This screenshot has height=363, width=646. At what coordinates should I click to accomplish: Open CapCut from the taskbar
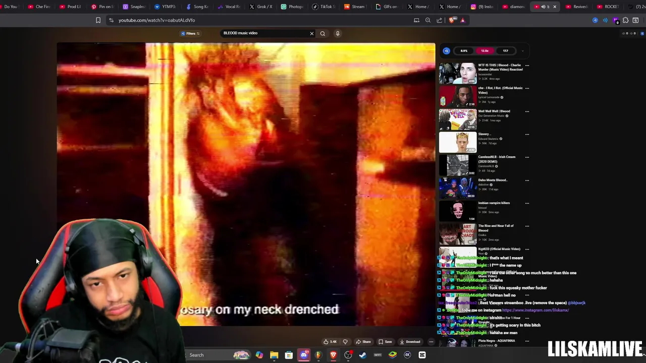click(422, 355)
